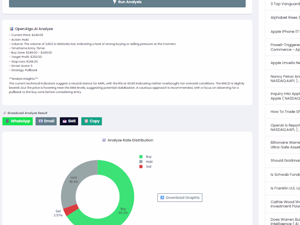The image size is (300, 225).
Task: Click the message icon on SMS button
Action: (x=64, y=121)
